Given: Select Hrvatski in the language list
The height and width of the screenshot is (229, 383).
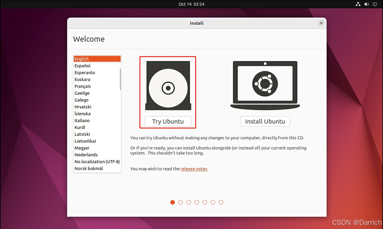Looking at the screenshot, I should click(97, 107).
